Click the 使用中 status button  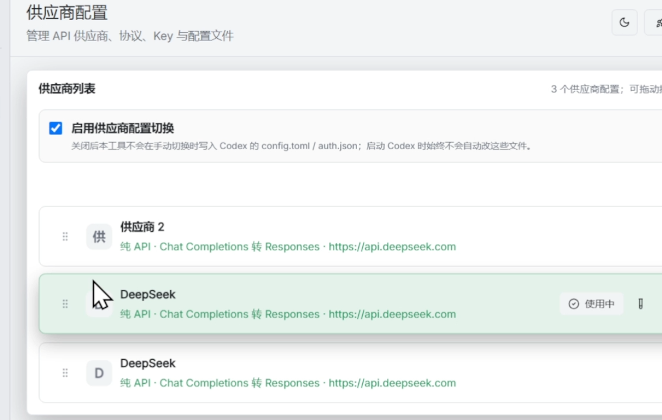[x=591, y=304]
